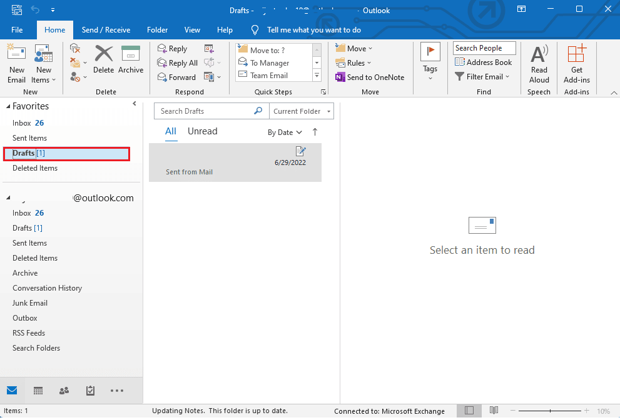Expand the By Date sort dropdown
The width and height of the screenshot is (620, 420).
click(x=285, y=132)
